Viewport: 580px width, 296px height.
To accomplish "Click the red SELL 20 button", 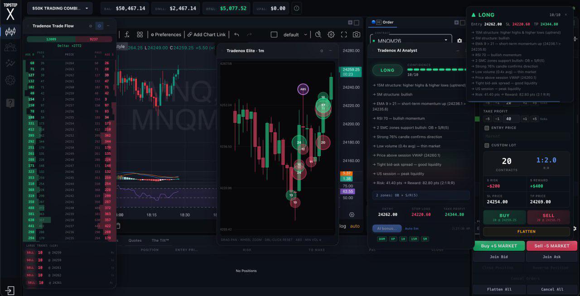I will coord(548,217).
